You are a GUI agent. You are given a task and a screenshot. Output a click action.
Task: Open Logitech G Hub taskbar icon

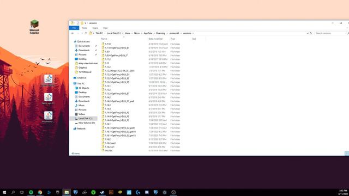pyautogui.click(x=138, y=192)
